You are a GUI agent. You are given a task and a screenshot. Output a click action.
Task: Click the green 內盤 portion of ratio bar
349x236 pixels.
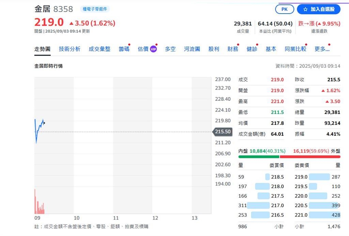point(259,157)
